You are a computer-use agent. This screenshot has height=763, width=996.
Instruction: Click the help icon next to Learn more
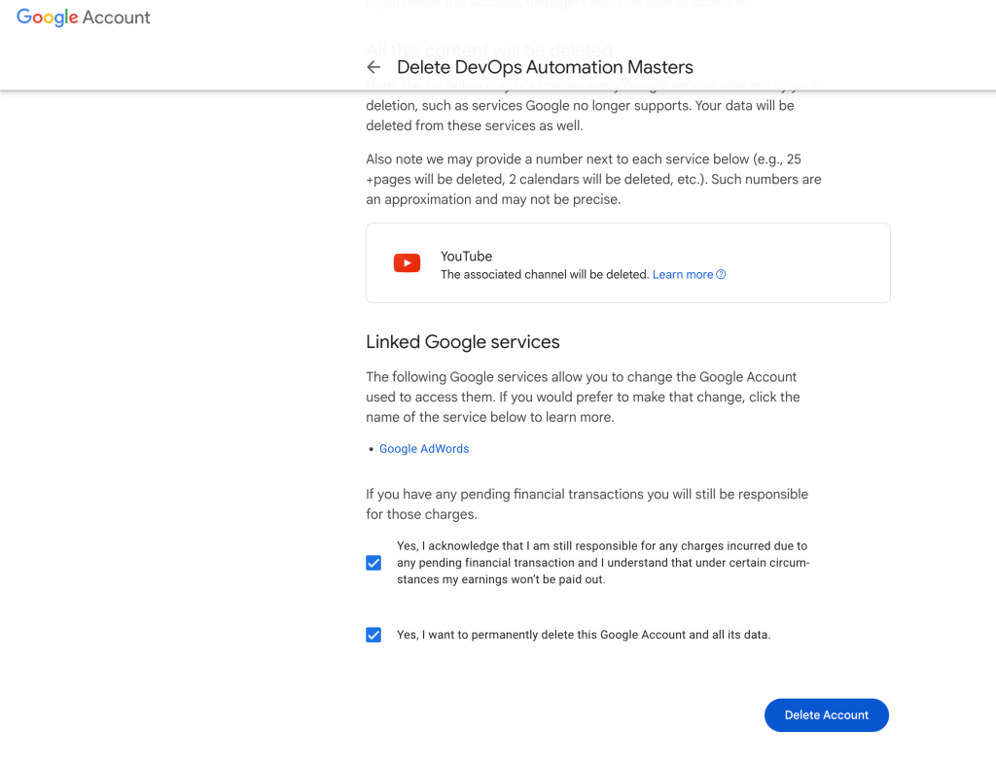[x=721, y=274]
